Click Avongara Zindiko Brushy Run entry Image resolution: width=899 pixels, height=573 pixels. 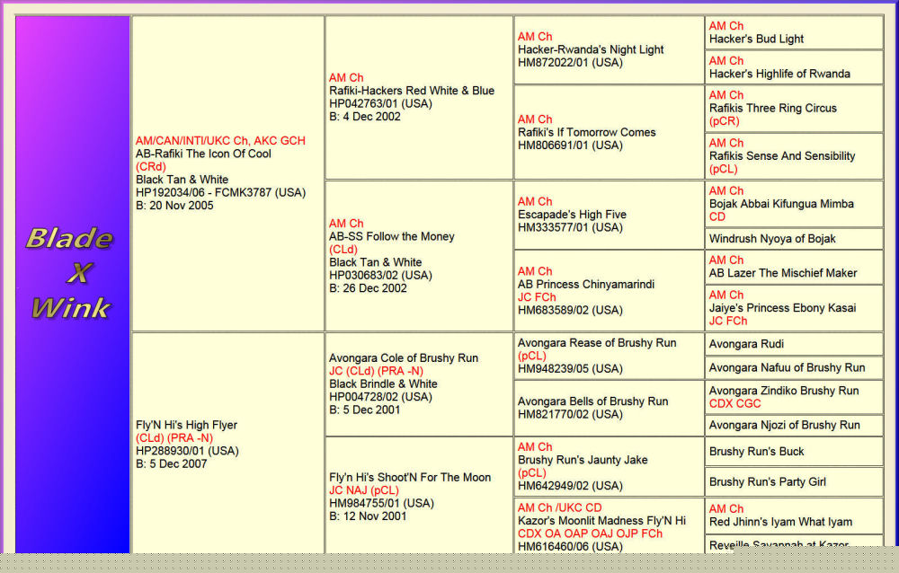coord(783,391)
